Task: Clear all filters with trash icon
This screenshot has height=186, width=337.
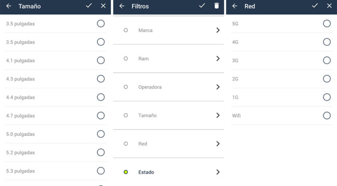Action: point(217,6)
